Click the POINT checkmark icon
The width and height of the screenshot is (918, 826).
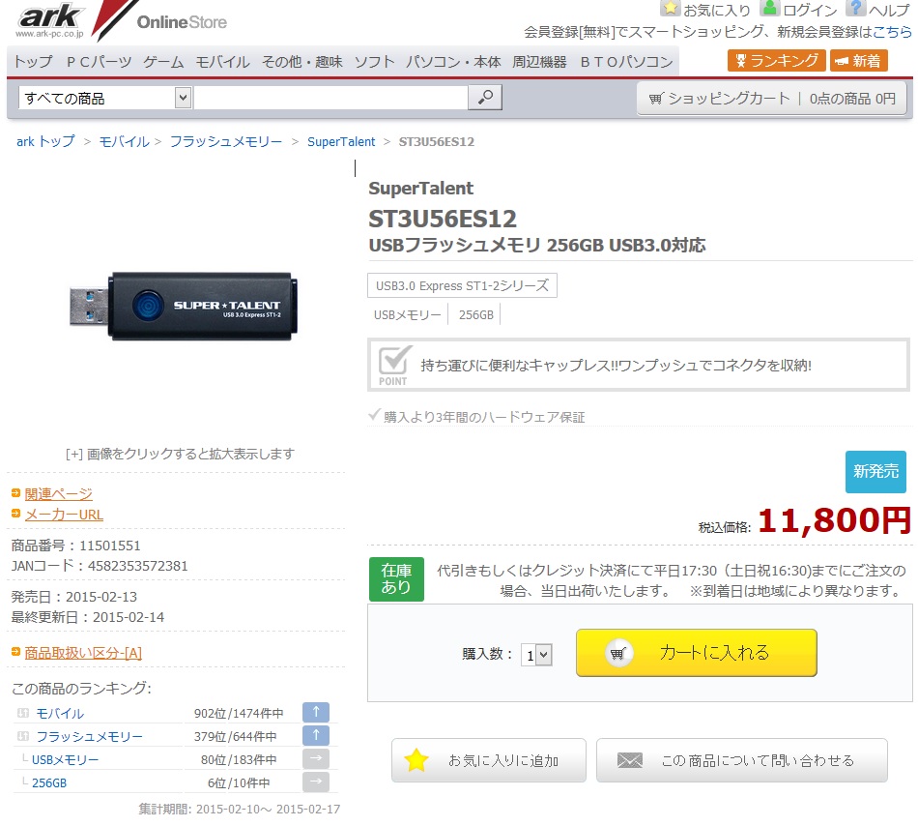pos(394,367)
